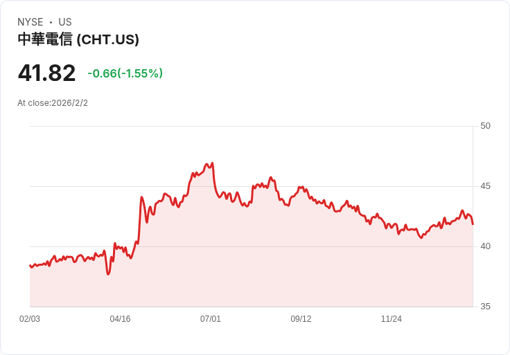This screenshot has width=510, height=355.
Task: Click the 50 value on the price axis
Action: pos(485,126)
